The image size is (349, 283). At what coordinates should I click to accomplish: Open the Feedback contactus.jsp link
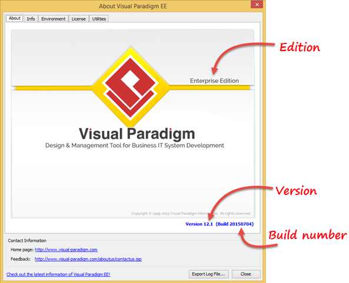point(88,259)
